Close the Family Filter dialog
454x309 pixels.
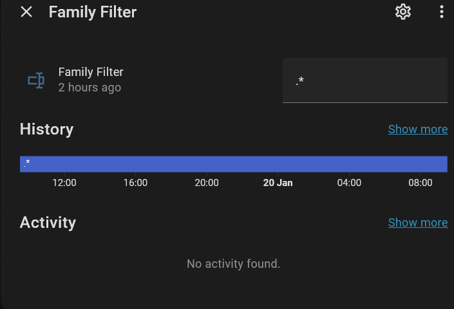point(26,12)
